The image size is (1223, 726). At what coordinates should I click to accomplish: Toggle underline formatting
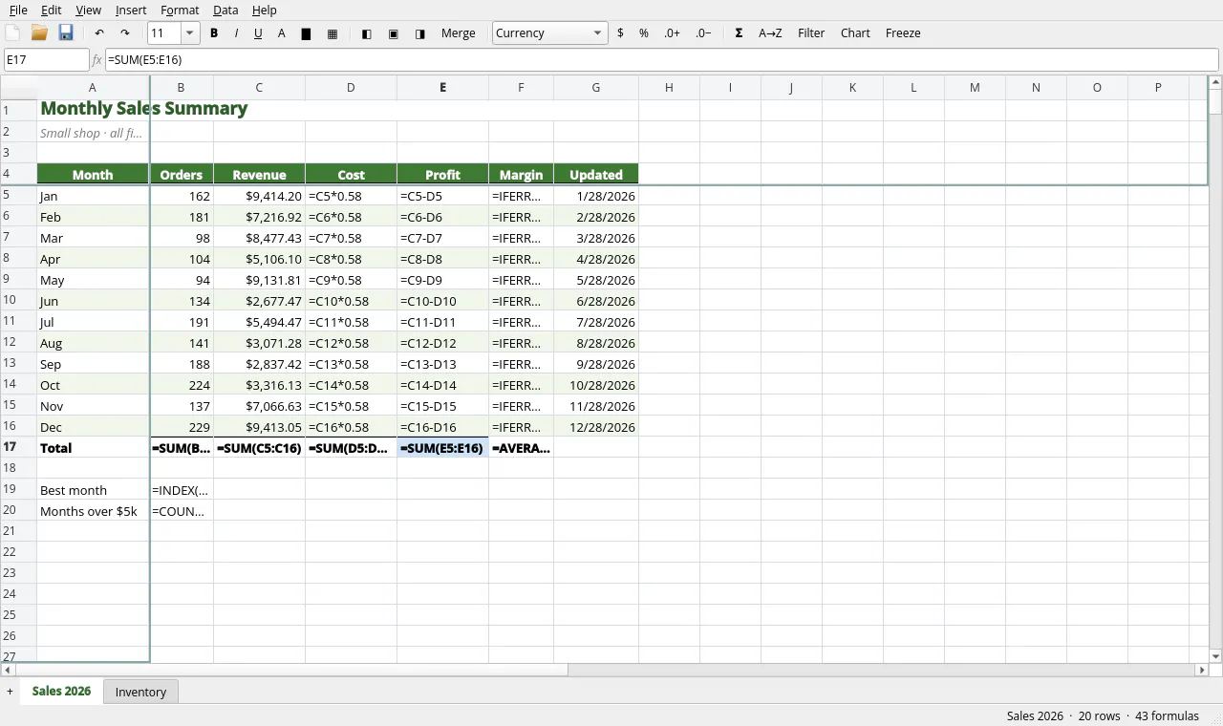[x=258, y=33]
